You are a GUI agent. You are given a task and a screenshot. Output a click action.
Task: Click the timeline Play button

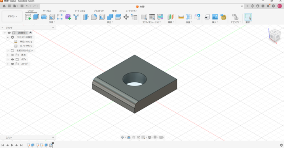coord(12,145)
